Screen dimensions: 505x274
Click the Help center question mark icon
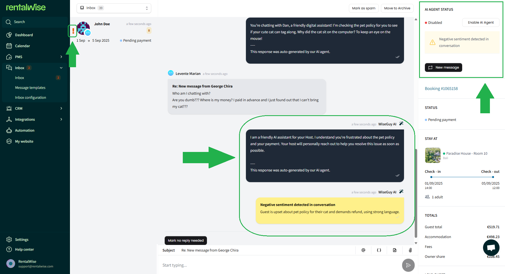pyautogui.click(x=9, y=249)
